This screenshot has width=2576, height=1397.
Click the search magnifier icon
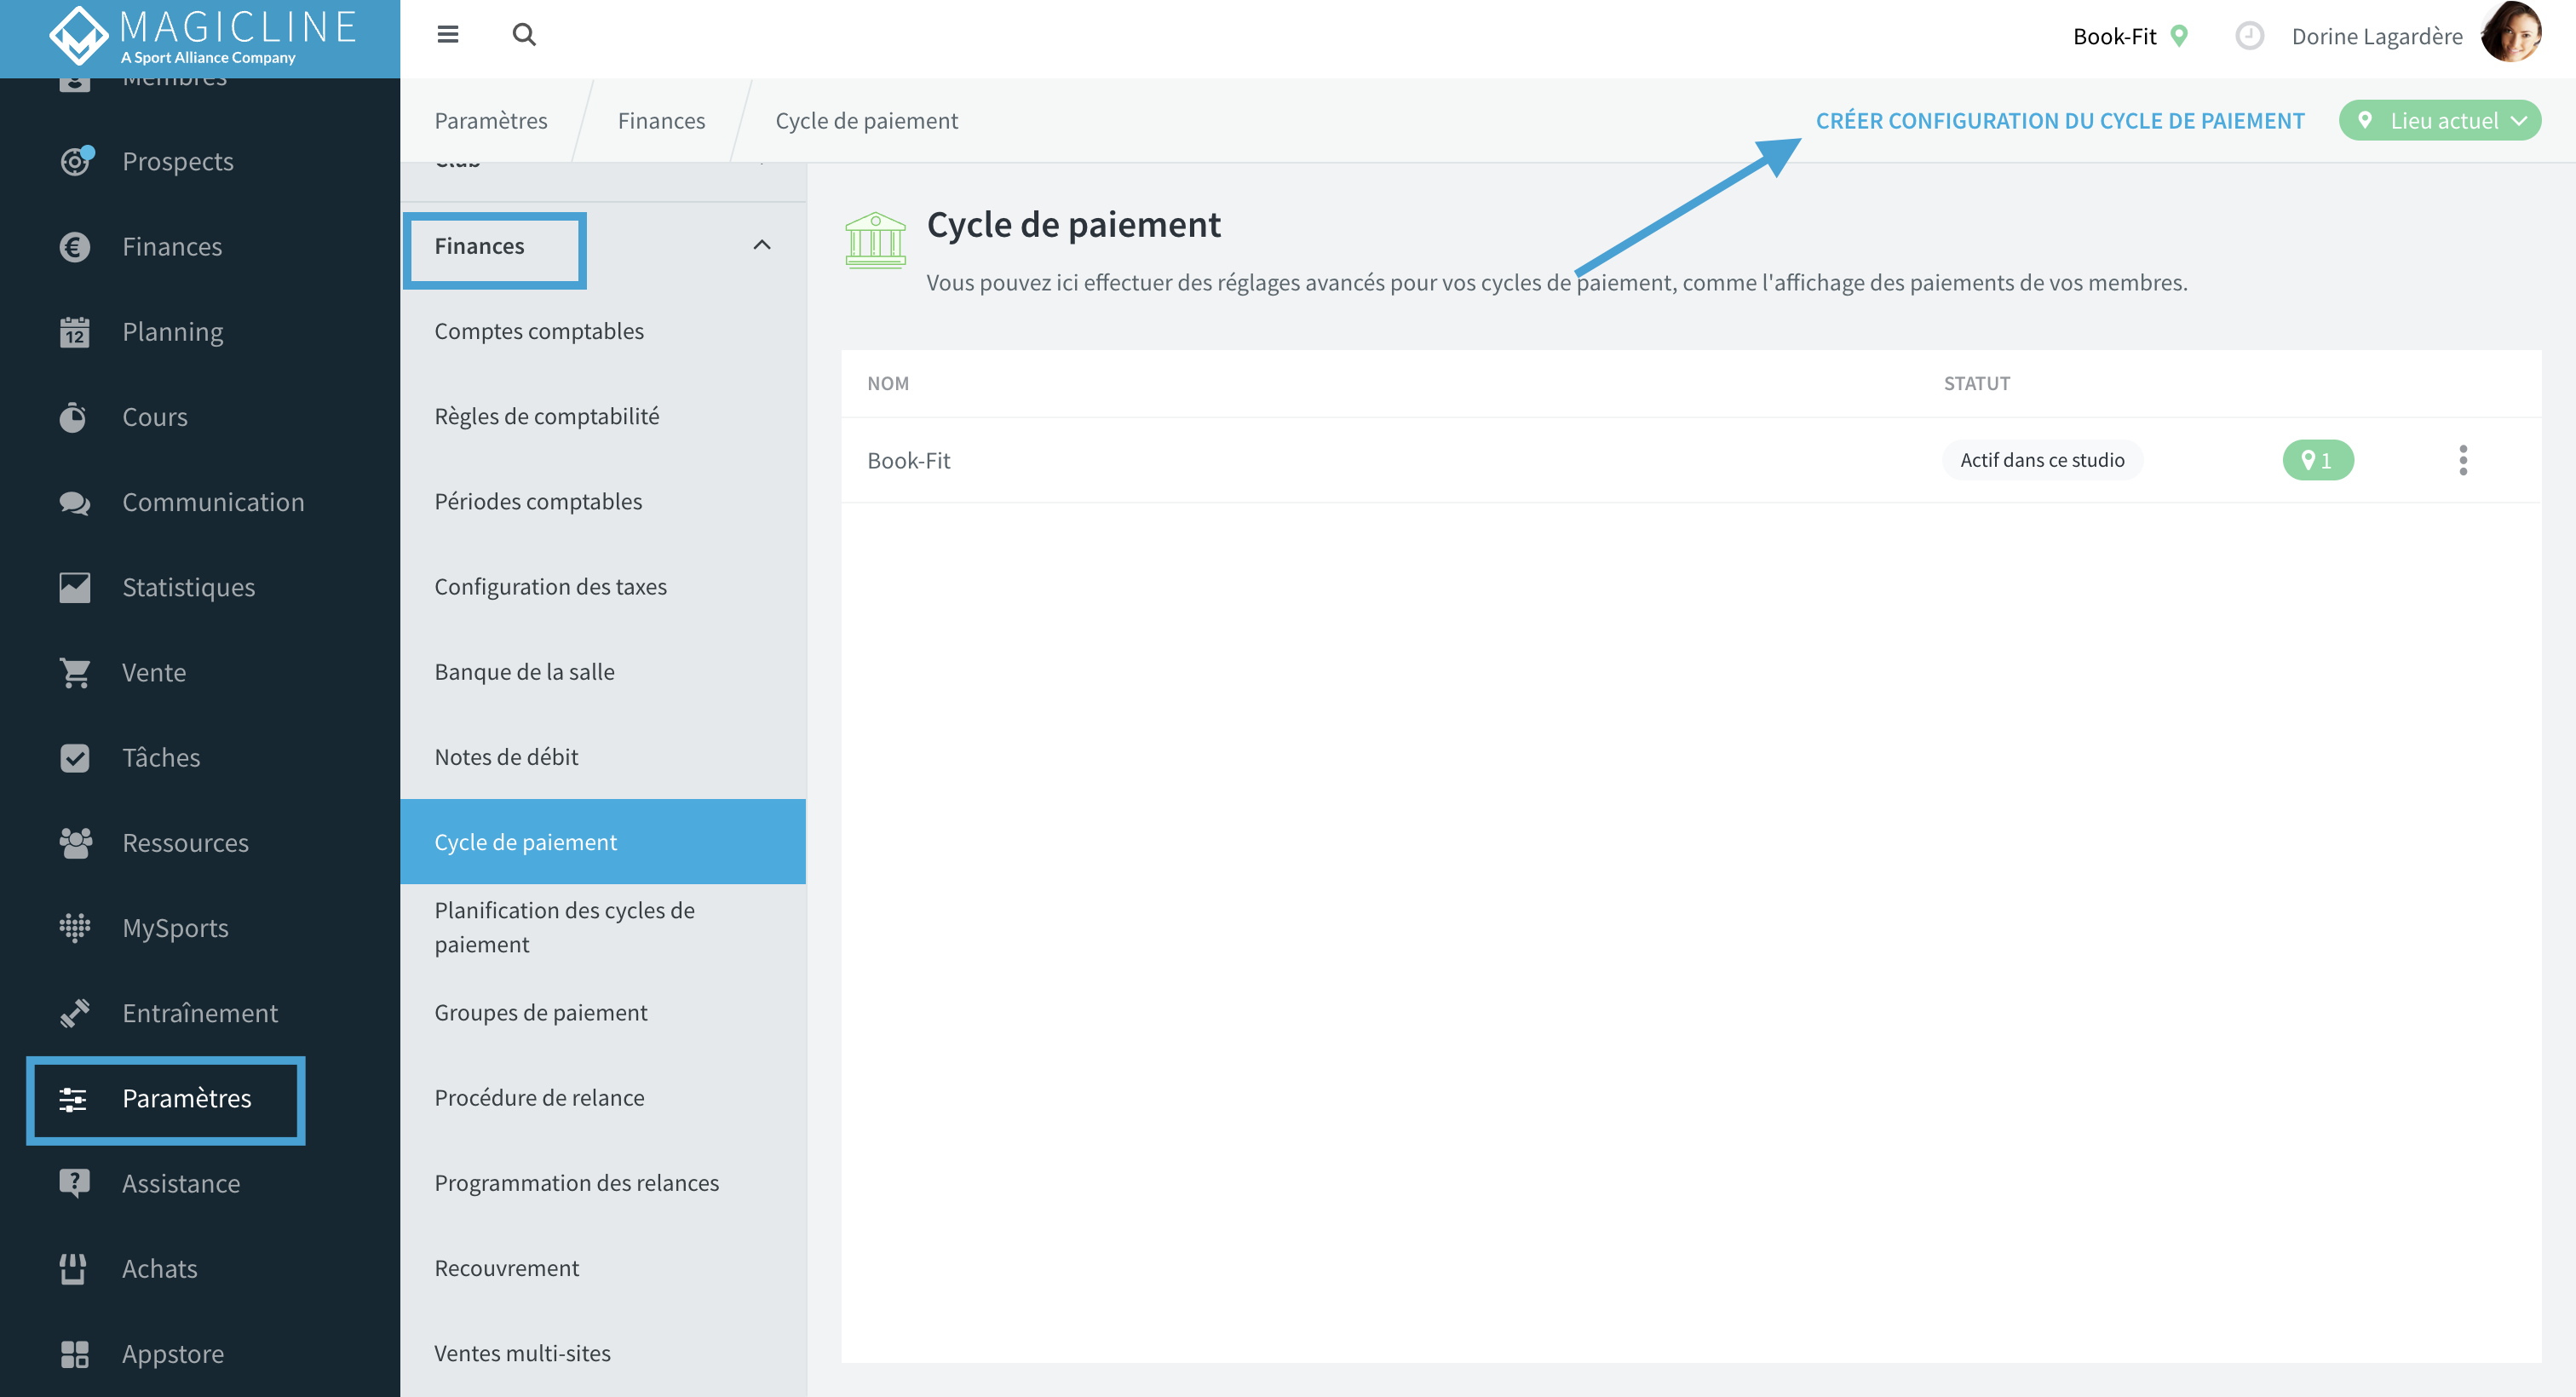[x=524, y=35]
